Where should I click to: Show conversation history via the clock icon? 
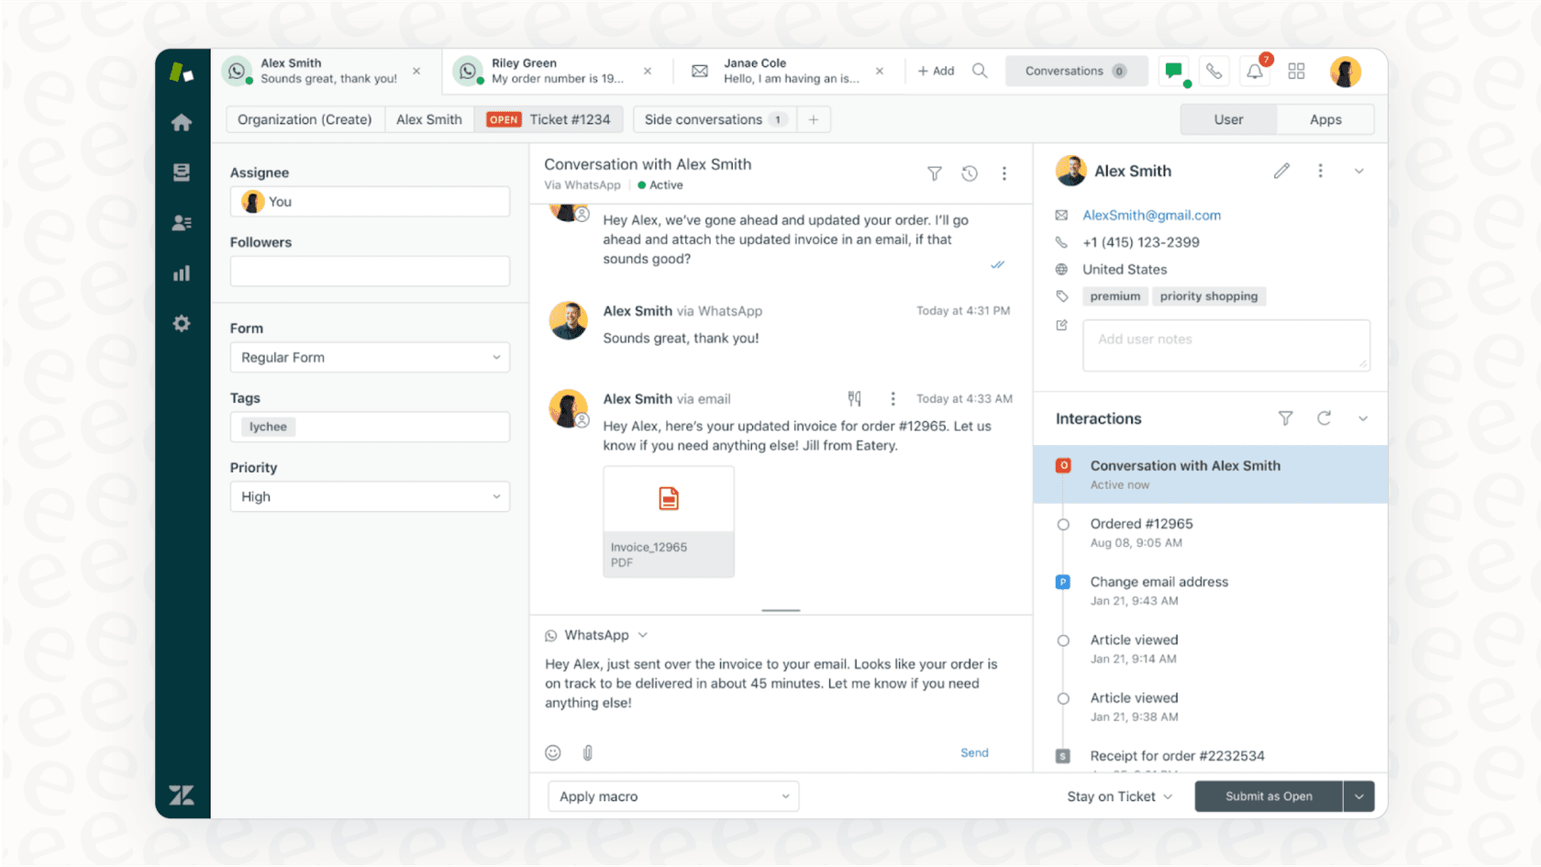click(969, 173)
